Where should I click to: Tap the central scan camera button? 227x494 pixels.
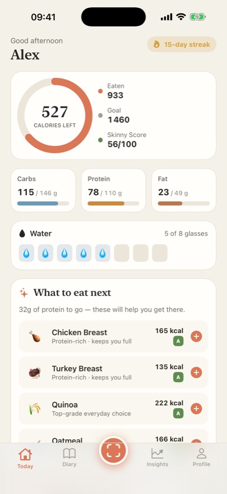coord(113,451)
